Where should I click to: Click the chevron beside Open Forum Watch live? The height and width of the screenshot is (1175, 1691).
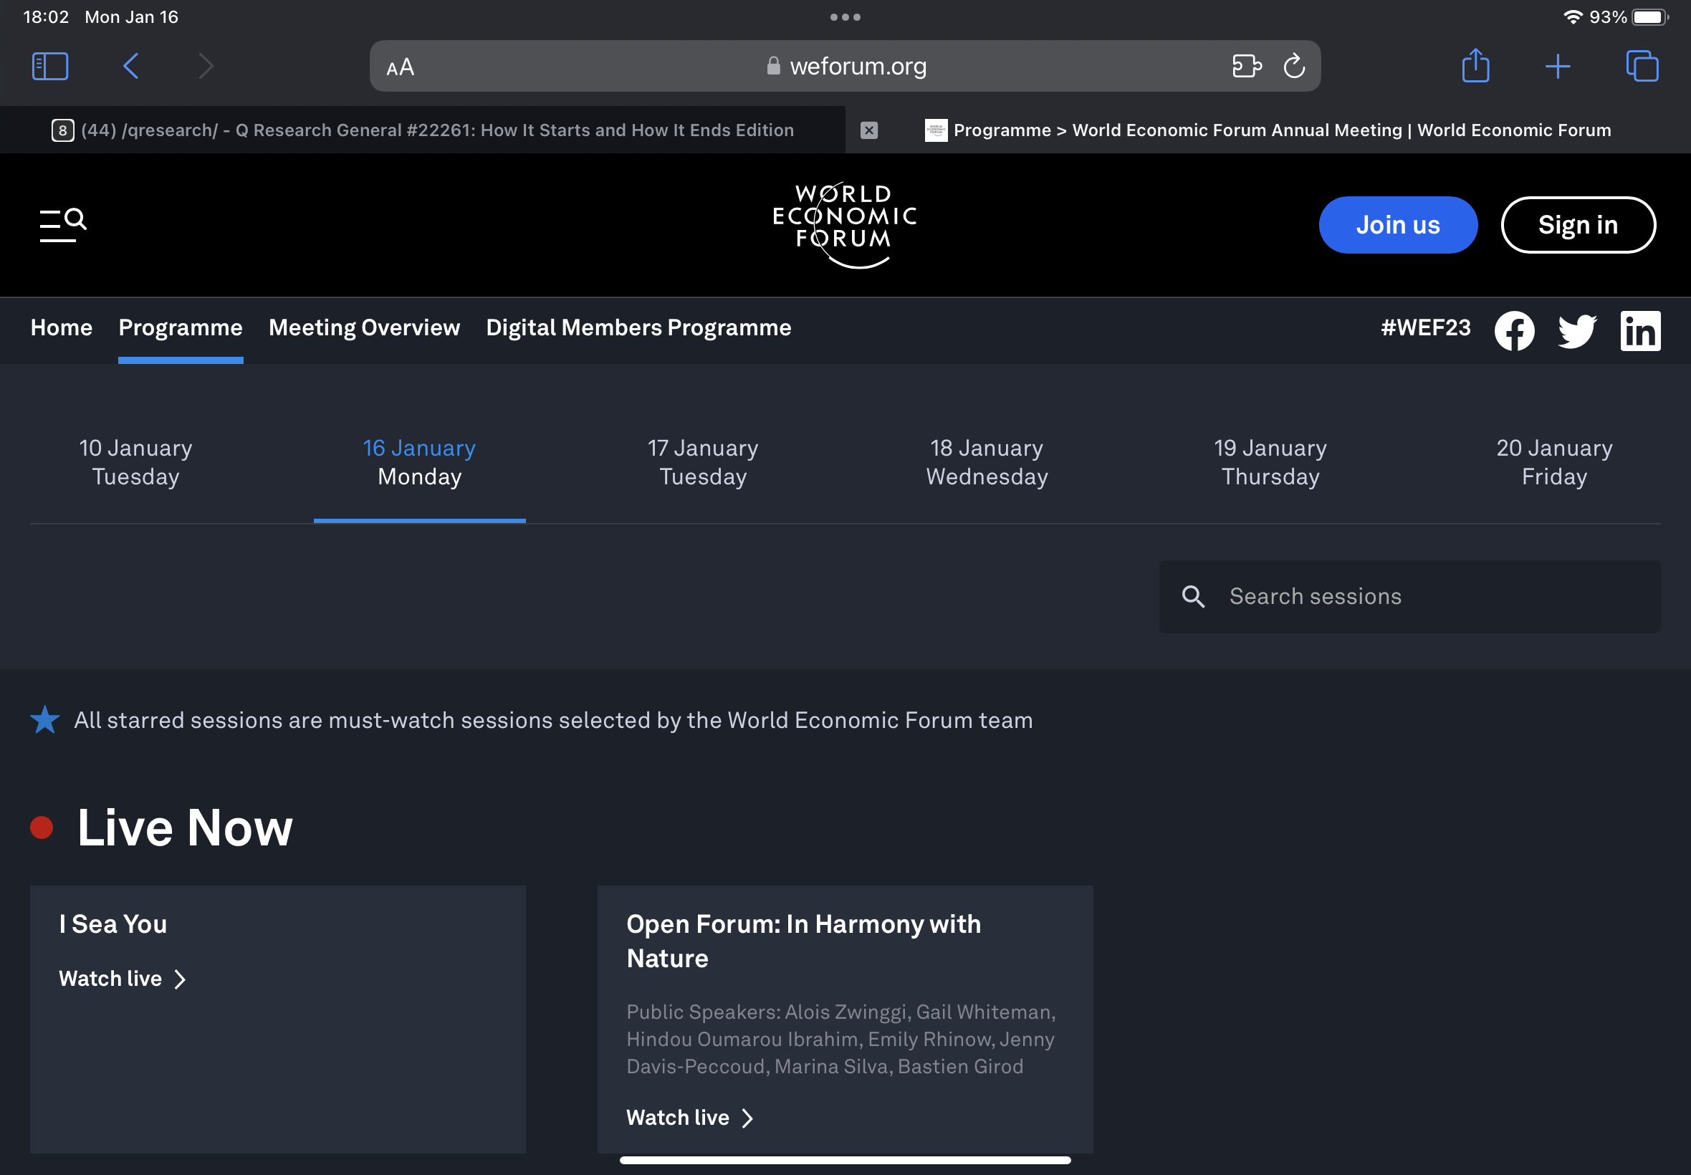pos(748,1119)
